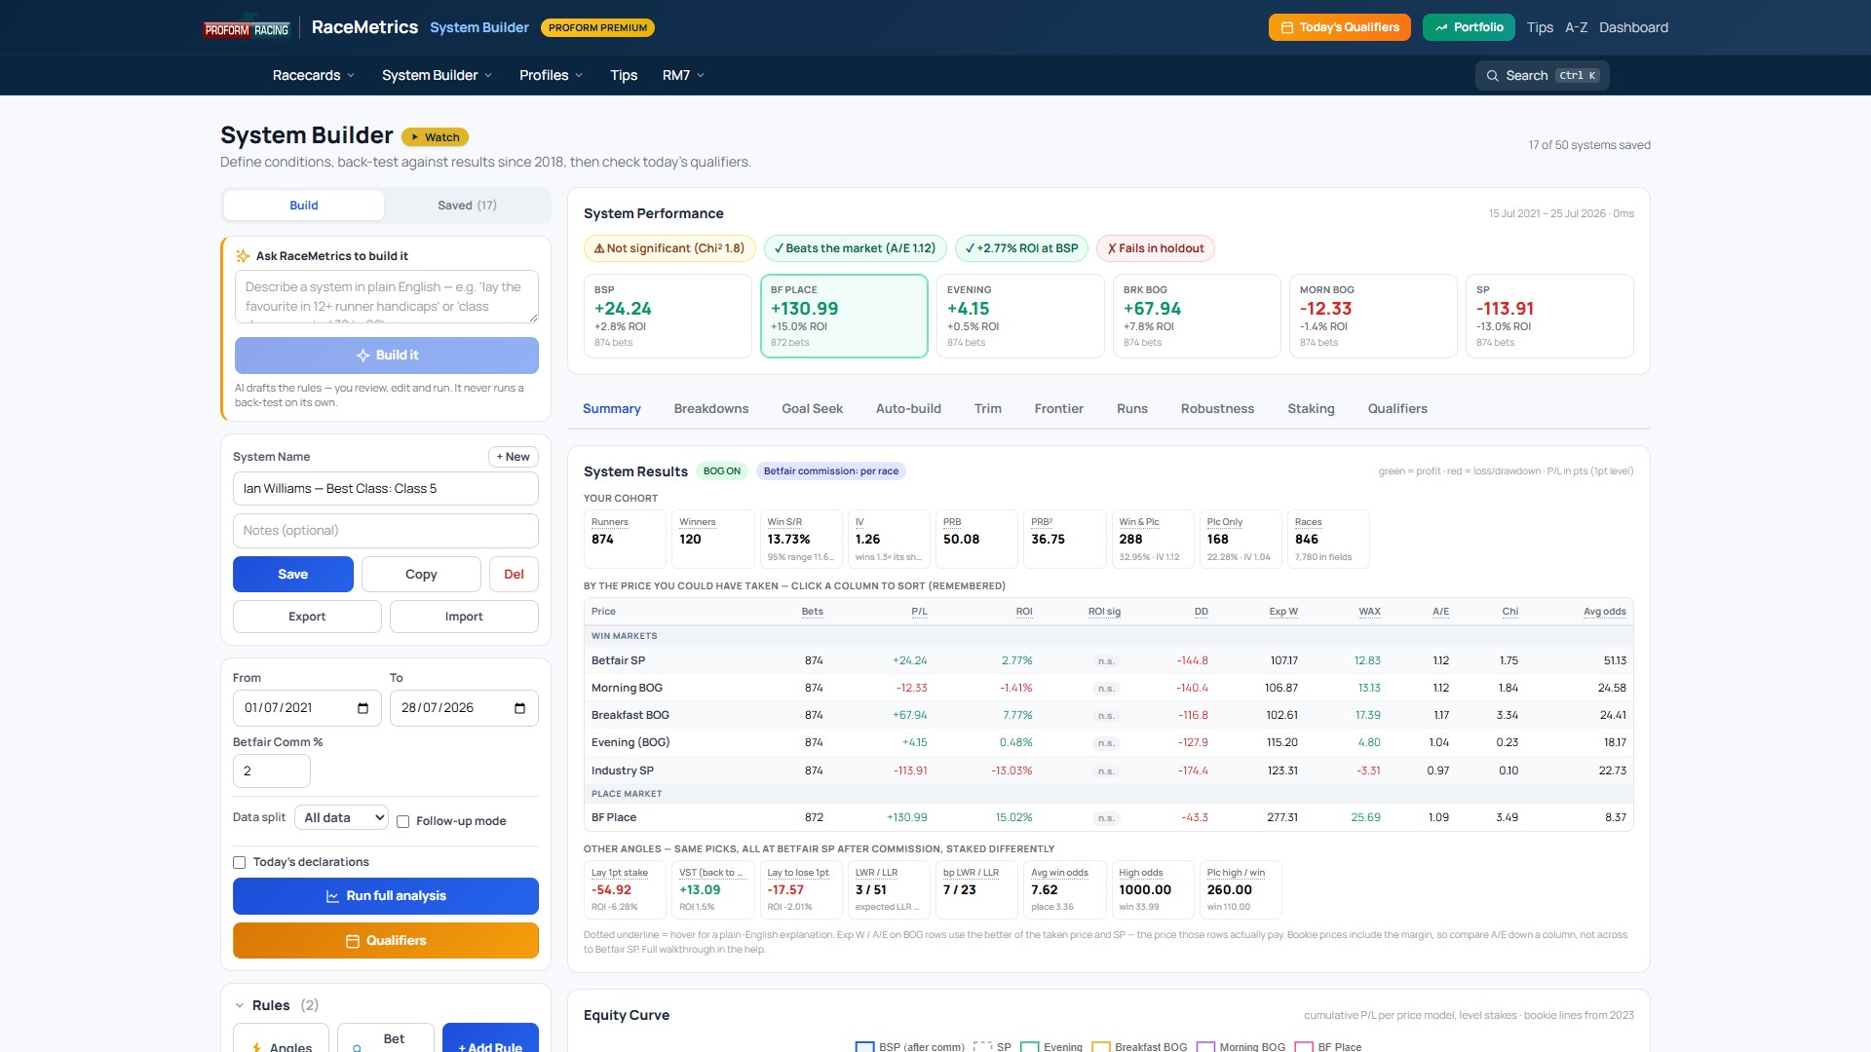Open the To date calendar picker icon
The image size is (1871, 1052).
click(519, 708)
